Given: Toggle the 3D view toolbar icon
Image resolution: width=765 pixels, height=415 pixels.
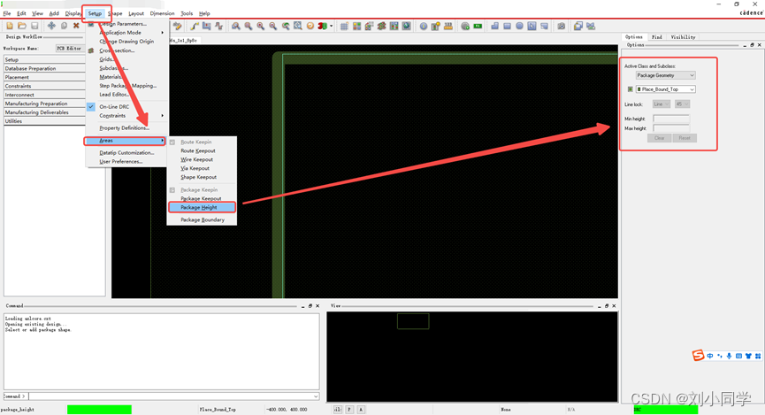Looking at the screenshot, I should pyautogui.click(x=323, y=26).
